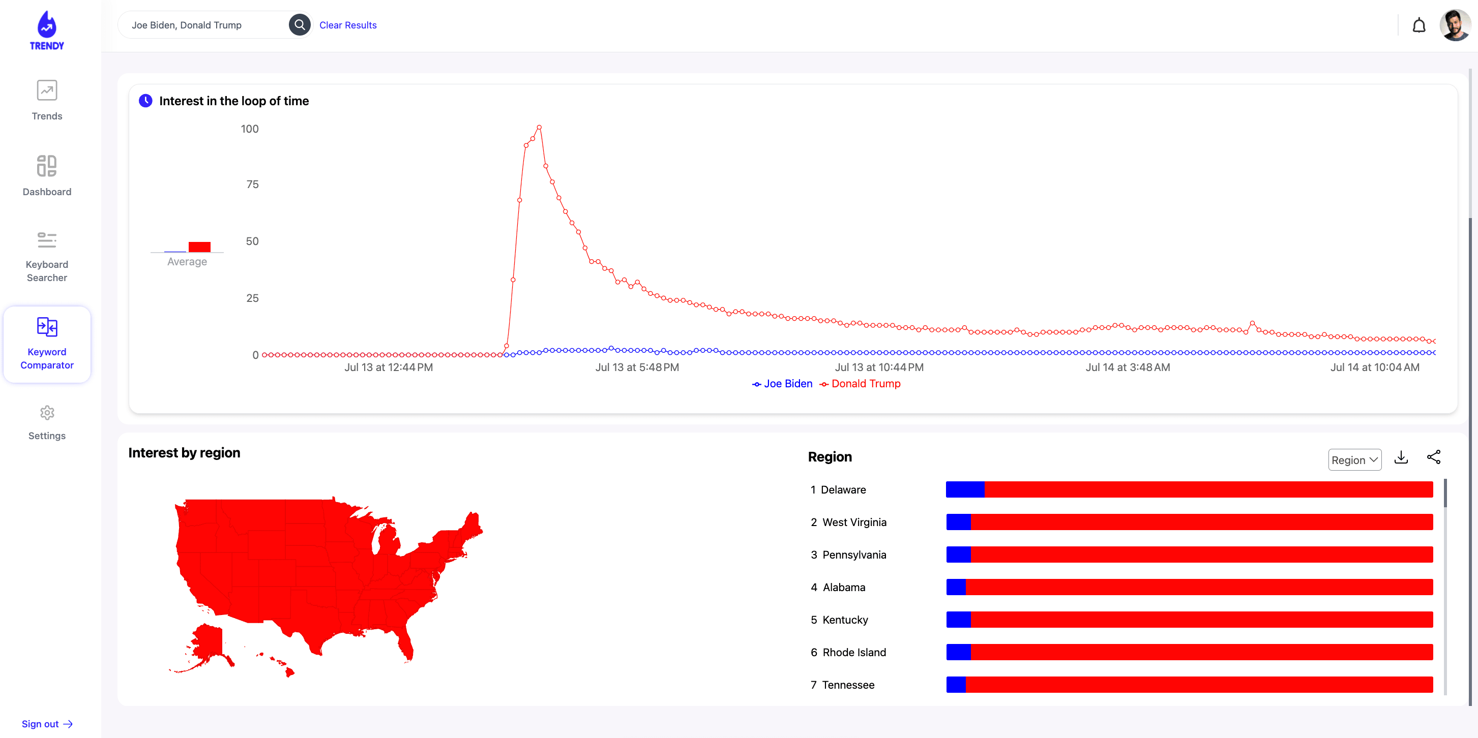Sign out of the account
This screenshot has height=738, width=1478.
pyautogui.click(x=47, y=724)
